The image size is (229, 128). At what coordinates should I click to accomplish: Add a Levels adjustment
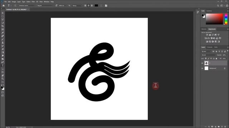pyautogui.click(x=210, y=35)
